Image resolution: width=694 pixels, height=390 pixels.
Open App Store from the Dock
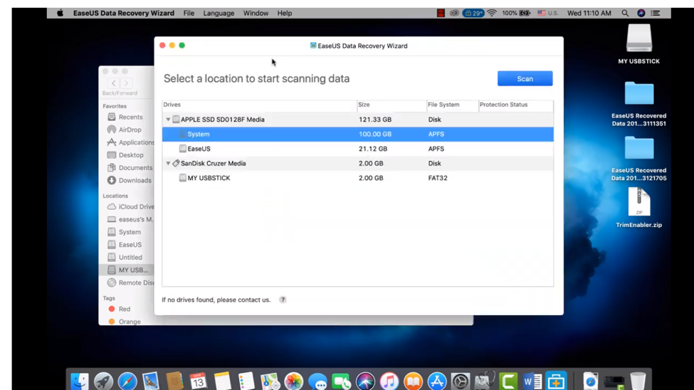436,381
